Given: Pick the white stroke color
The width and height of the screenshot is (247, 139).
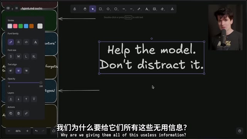Looking at the screenshot, I should [x=10, y=26].
